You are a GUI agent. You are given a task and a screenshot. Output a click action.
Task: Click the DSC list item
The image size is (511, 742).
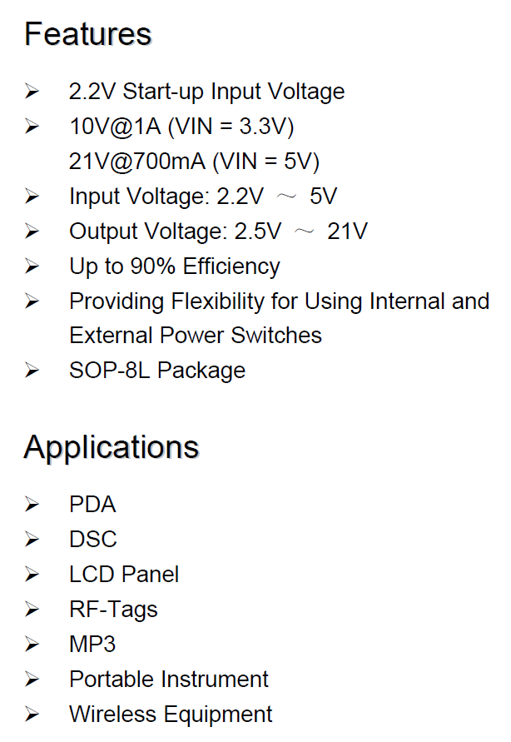coord(93,539)
